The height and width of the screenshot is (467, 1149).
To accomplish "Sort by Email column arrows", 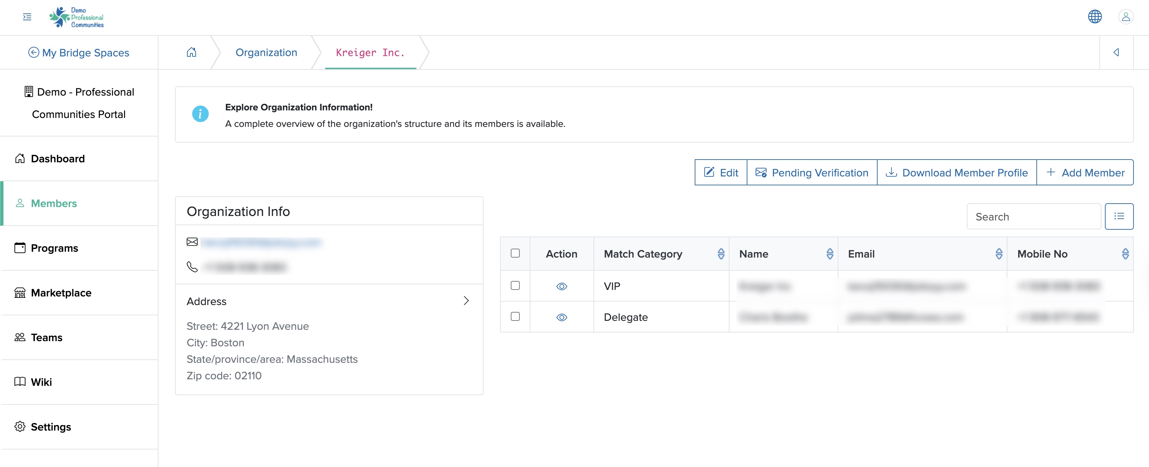I will pos(999,254).
